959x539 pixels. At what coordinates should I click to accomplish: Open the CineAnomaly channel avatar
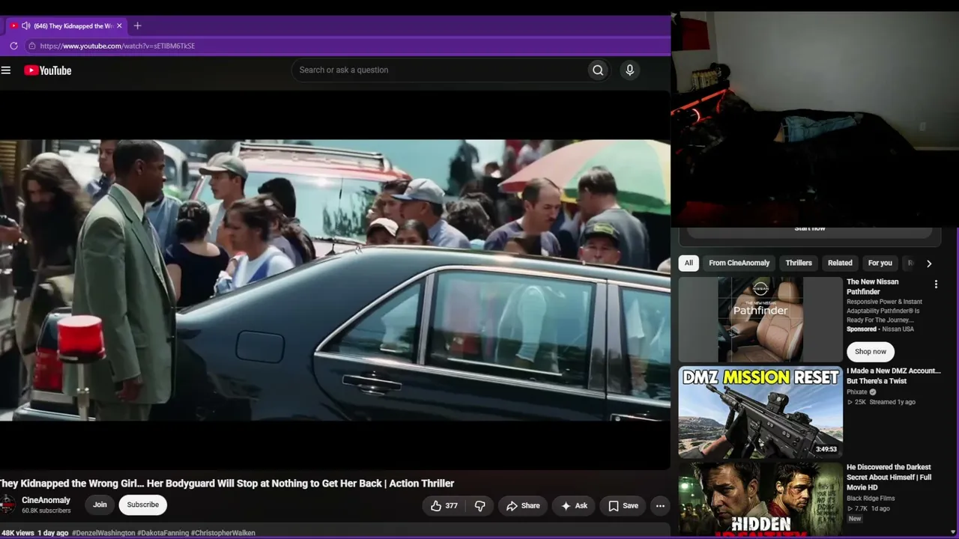pyautogui.click(x=7, y=505)
